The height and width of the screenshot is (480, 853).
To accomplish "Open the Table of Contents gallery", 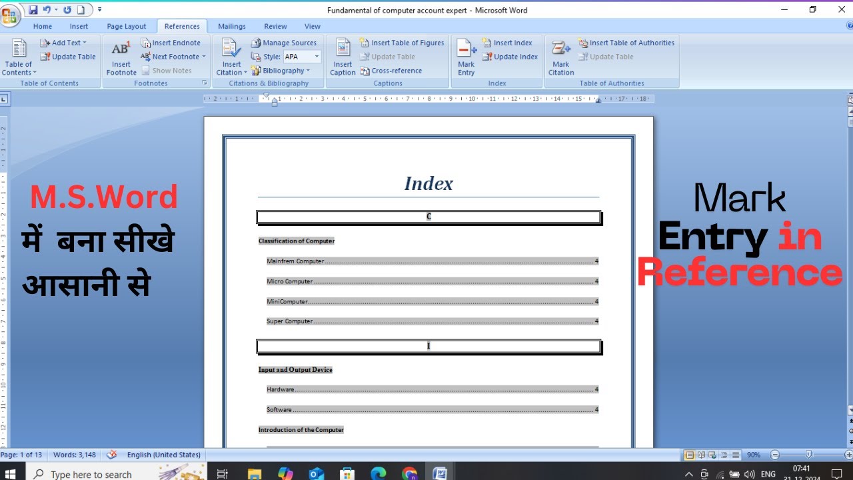I will tap(19, 57).
